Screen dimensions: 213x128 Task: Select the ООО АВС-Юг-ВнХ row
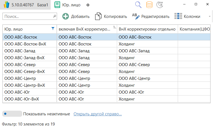point(21,99)
